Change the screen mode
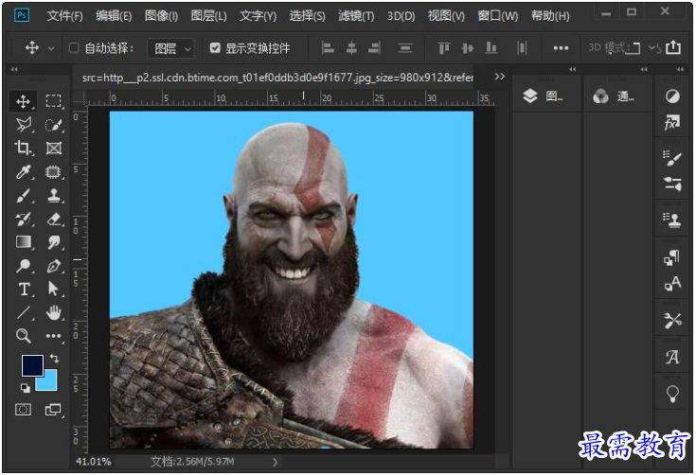 pyautogui.click(x=53, y=410)
